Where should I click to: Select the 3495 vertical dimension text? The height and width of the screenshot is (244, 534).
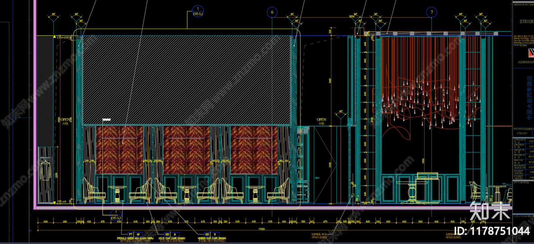pyautogui.click(x=330, y=81)
